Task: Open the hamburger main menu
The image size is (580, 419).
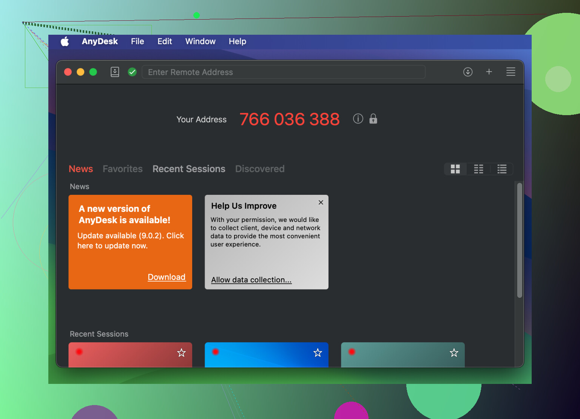Action: (511, 72)
